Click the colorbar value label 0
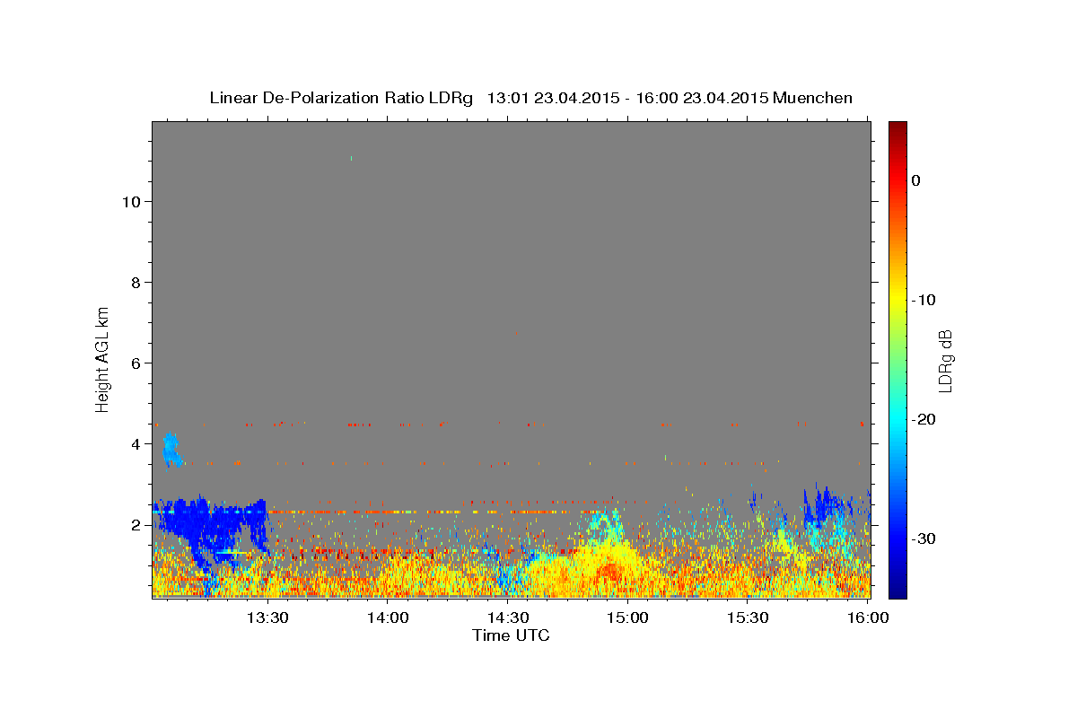The height and width of the screenshot is (718, 1077). pos(916,180)
